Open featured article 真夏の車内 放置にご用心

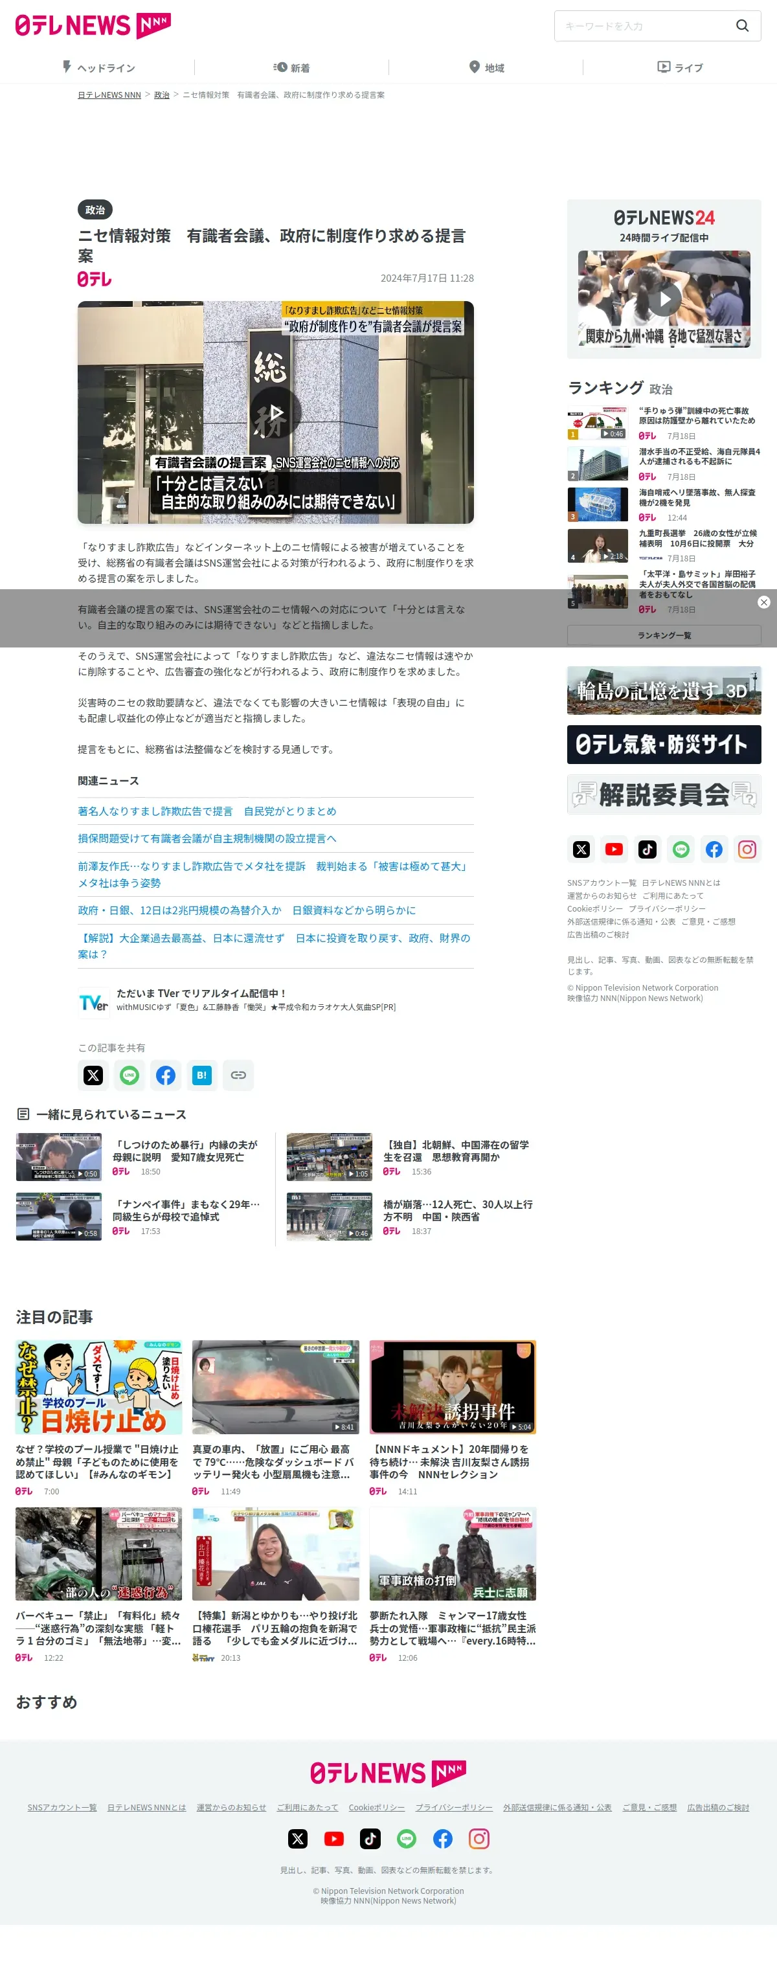tap(275, 1417)
